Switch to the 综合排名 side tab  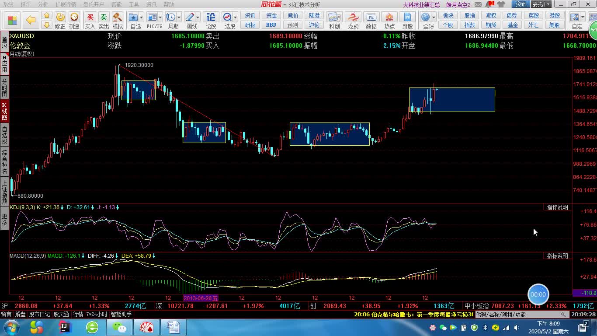point(4,162)
